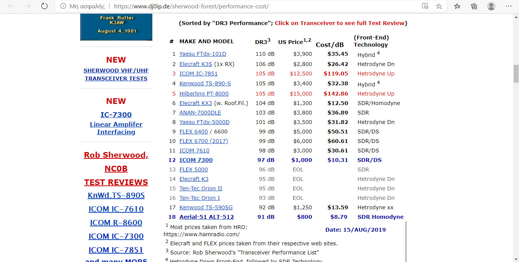Image resolution: width=519 pixels, height=262 pixels.
Task: Open the Elecraft K3 review link
Action: point(194,179)
